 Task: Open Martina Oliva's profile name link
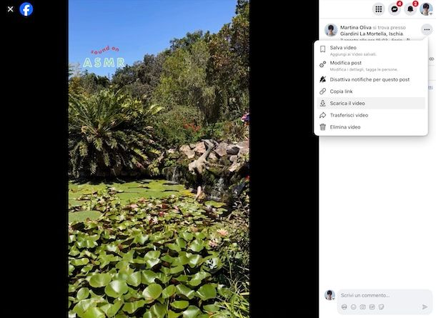(x=356, y=28)
